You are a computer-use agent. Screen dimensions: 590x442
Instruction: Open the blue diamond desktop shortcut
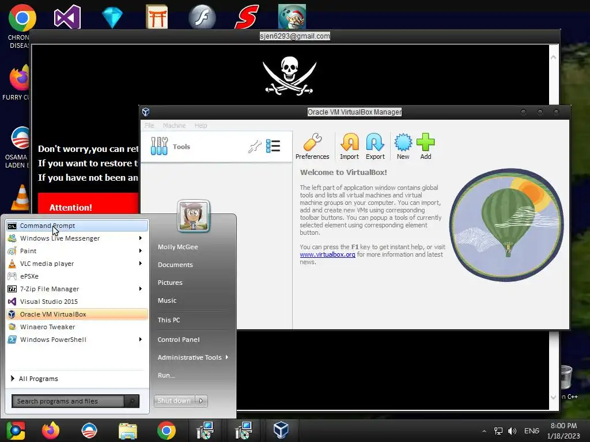[x=112, y=17]
